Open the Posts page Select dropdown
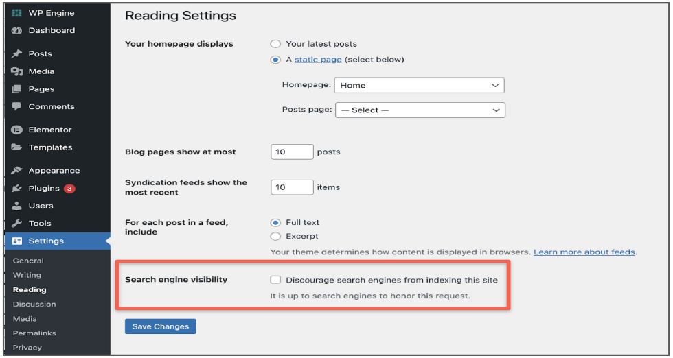The width and height of the screenshot is (673, 358). coord(420,110)
